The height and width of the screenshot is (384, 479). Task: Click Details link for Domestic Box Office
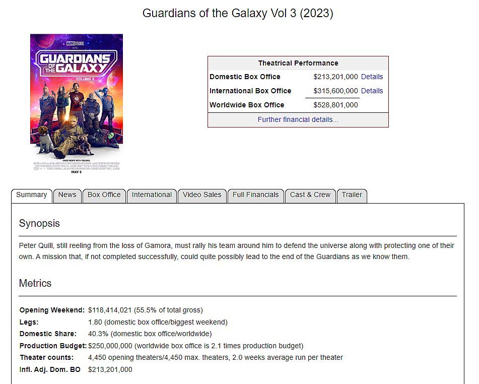coord(372,77)
